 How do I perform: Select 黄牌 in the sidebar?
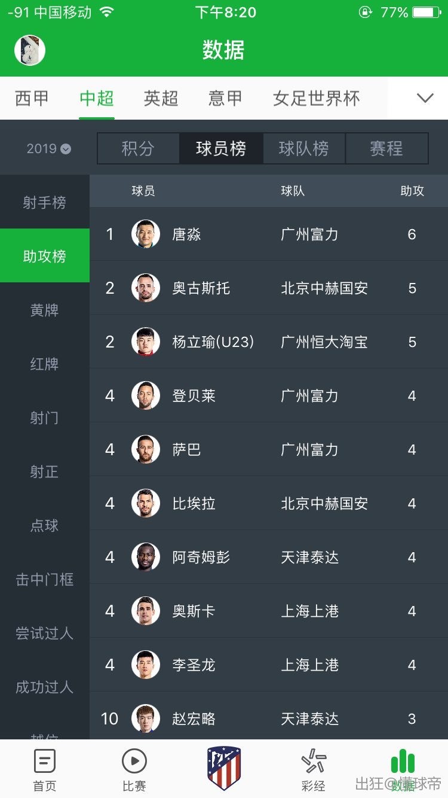click(45, 310)
